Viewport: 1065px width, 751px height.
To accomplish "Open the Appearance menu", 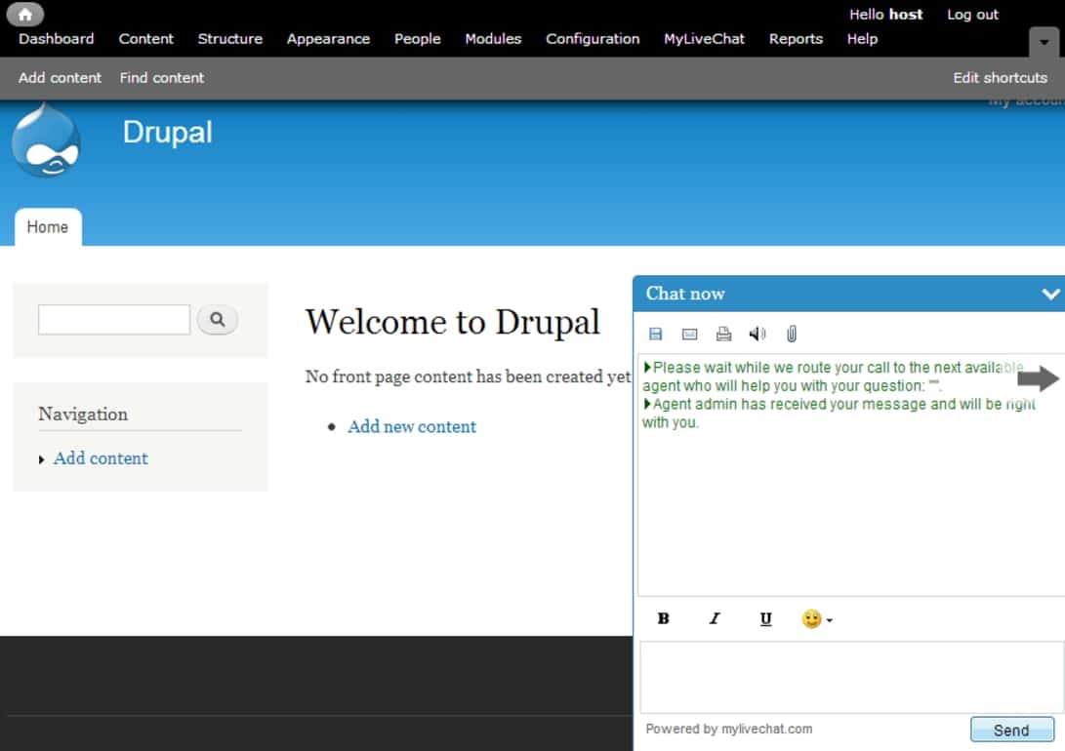I will pos(328,39).
